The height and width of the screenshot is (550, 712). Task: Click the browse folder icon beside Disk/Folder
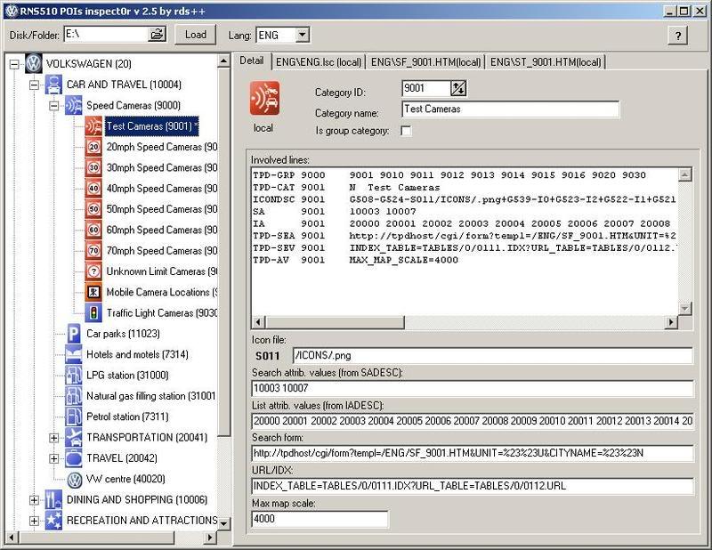pos(158,34)
